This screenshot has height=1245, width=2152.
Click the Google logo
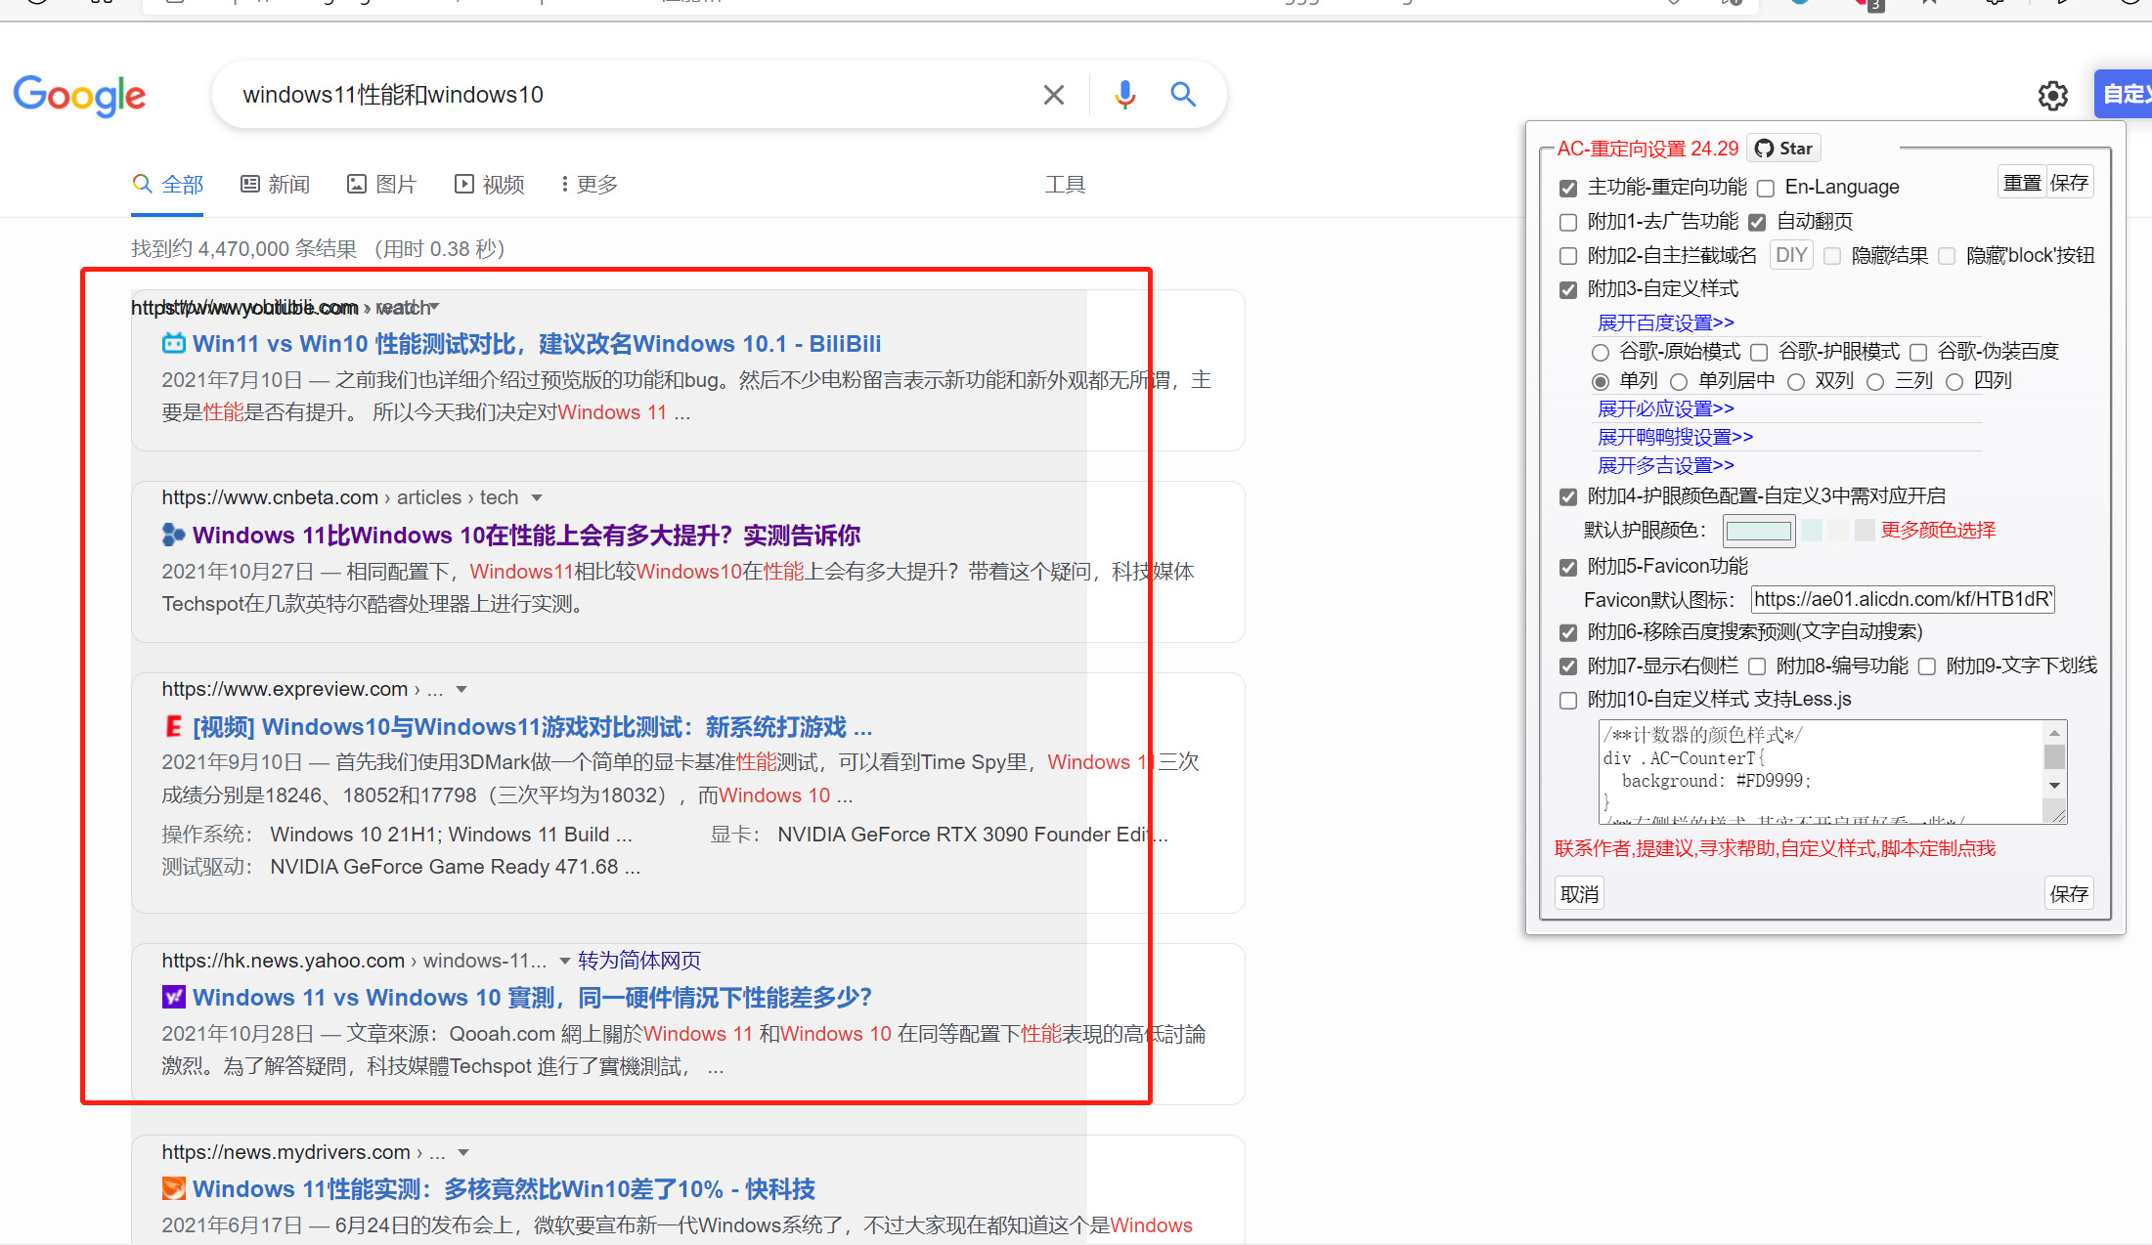point(79,96)
